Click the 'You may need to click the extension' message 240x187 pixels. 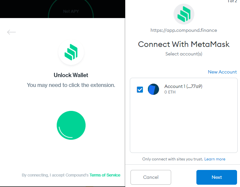(x=71, y=85)
